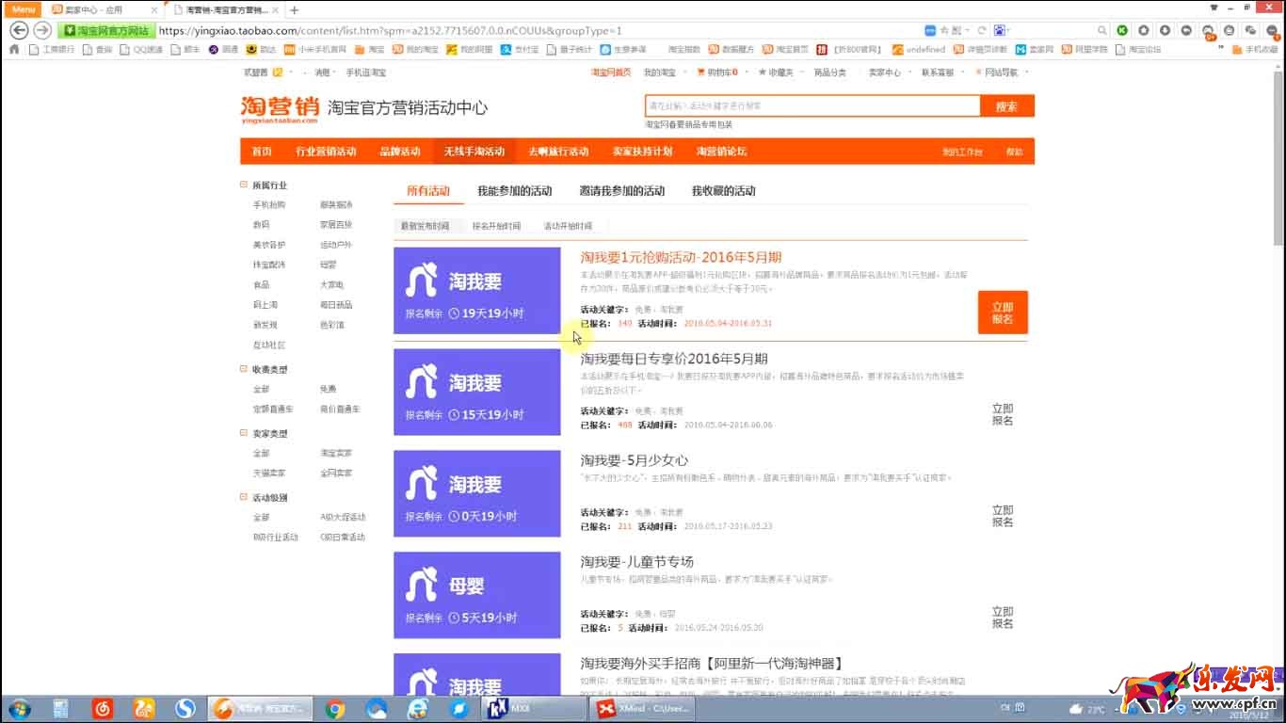1286x723 pixels.
Task: Open the 去啊旅行活动 nav item
Action: pos(558,152)
